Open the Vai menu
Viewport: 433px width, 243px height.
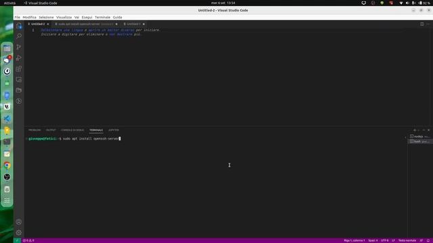(x=76, y=18)
